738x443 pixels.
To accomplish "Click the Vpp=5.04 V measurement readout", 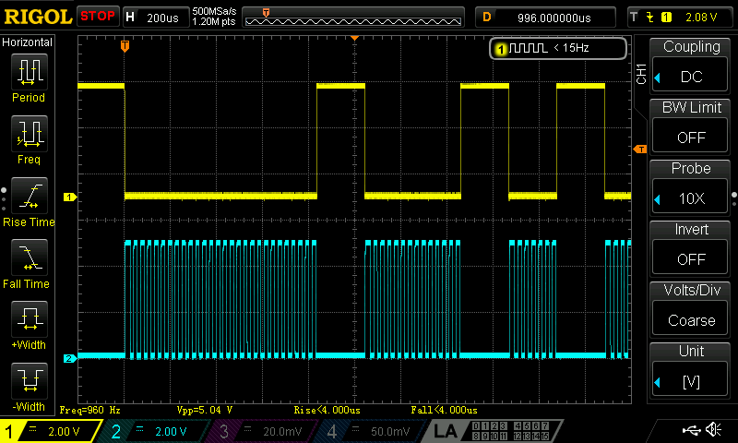I will coord(205,410).
